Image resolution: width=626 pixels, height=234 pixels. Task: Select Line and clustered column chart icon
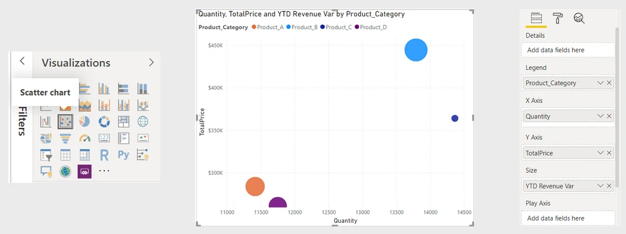[x=123, y=105]
